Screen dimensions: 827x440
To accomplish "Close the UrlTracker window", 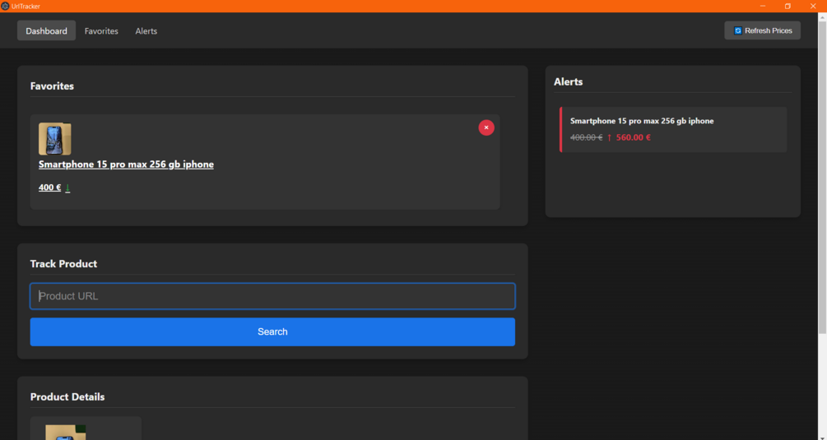I will pos(813,7).
